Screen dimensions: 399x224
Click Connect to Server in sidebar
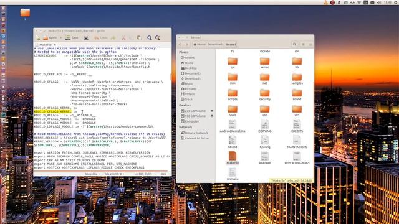[x=195, y=138]
